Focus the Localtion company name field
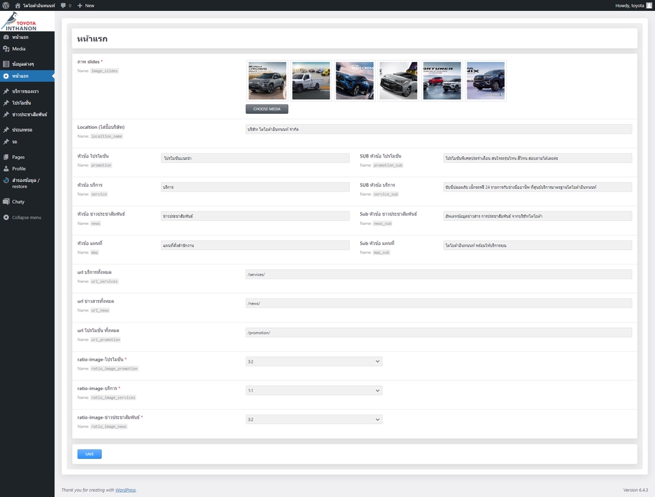 pyautogui.click(x=439, y=130)
